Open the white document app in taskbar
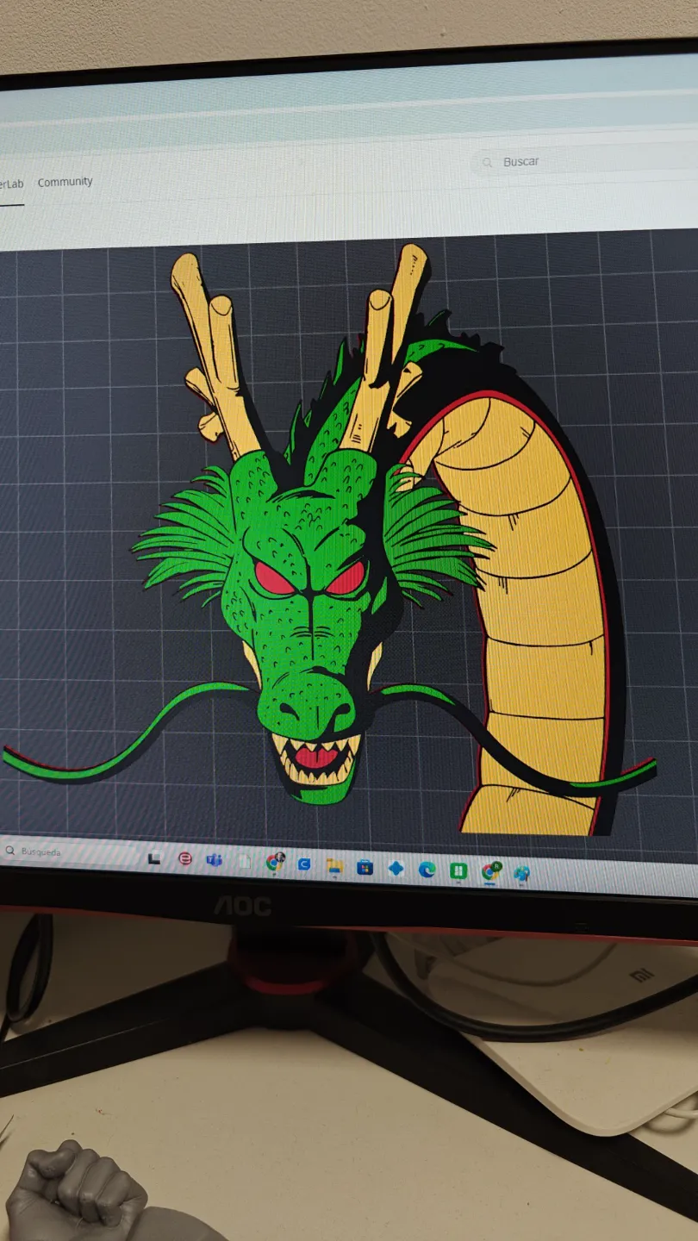Viewport: 698px width, 1241px height. click(245, 861)
